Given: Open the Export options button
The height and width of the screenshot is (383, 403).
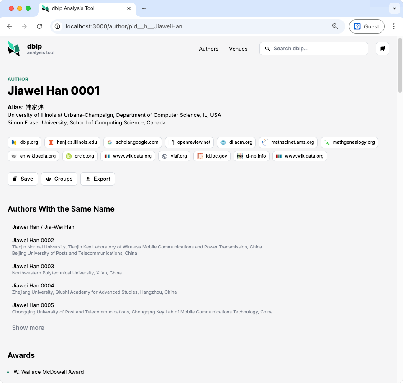Looking at the screenshot, I should 98,179.
